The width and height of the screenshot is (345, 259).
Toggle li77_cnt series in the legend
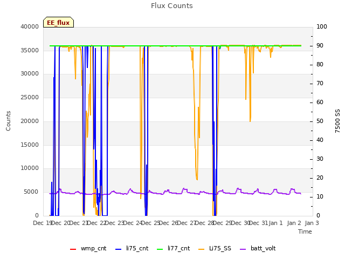[174, 249]
